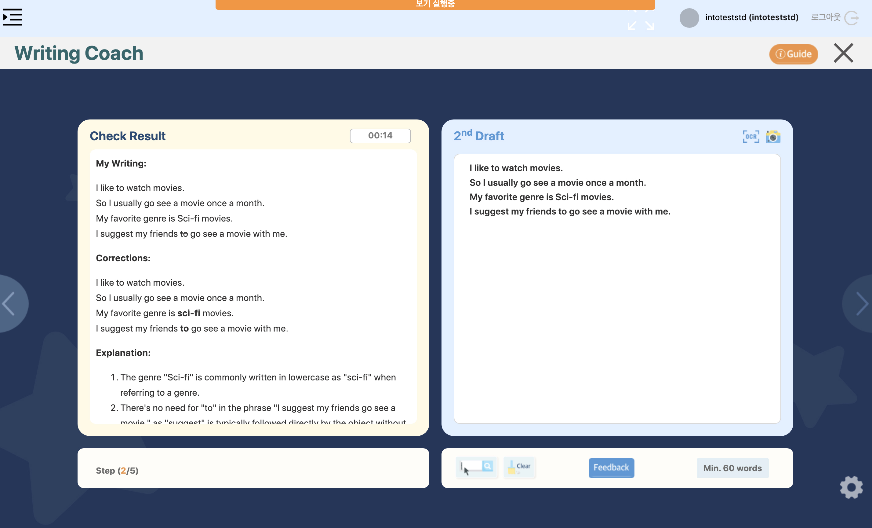Click the Min. 60 words label
This screenshot has height=528, width=872.
point(732,468)
